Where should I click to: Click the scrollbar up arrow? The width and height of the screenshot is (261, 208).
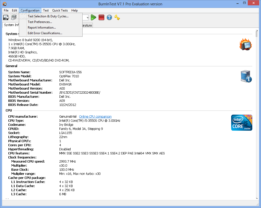pyautogui.click(x=257, y=30)
